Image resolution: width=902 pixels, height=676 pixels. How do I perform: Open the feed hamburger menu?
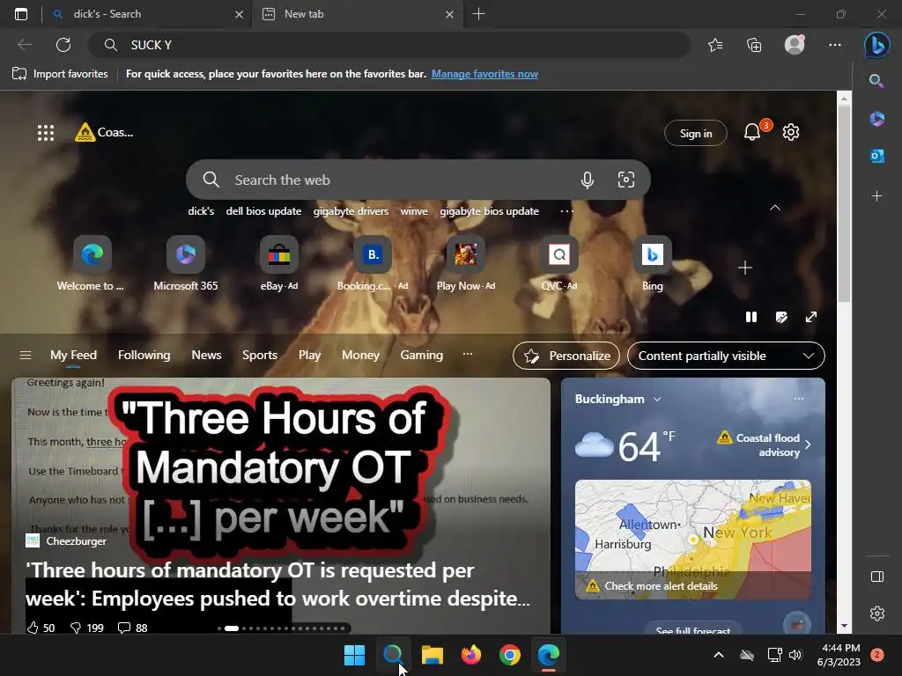(26, 356)
